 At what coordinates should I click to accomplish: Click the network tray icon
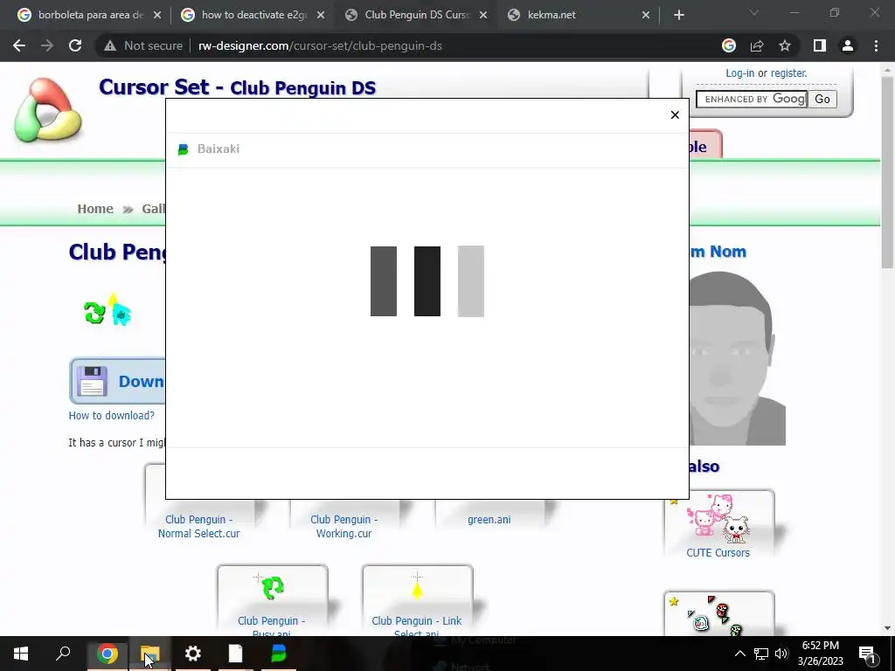[761, 654]
